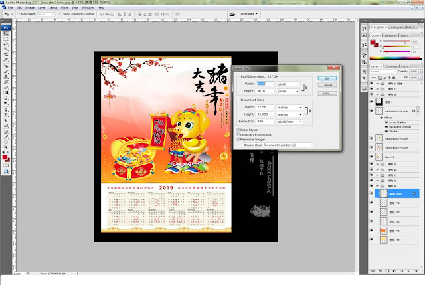
Task: Open the File menu
Action: point(11,7)
